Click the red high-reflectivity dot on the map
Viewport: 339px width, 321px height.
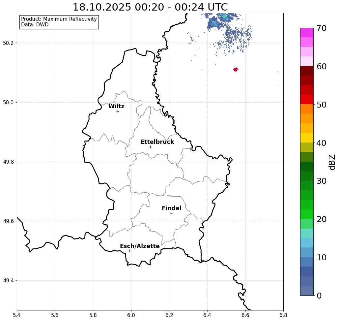(236, 70)
